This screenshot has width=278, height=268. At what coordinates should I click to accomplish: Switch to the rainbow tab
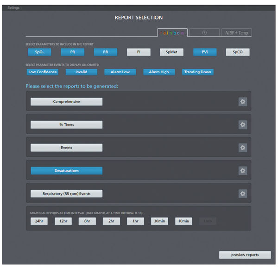172,33
